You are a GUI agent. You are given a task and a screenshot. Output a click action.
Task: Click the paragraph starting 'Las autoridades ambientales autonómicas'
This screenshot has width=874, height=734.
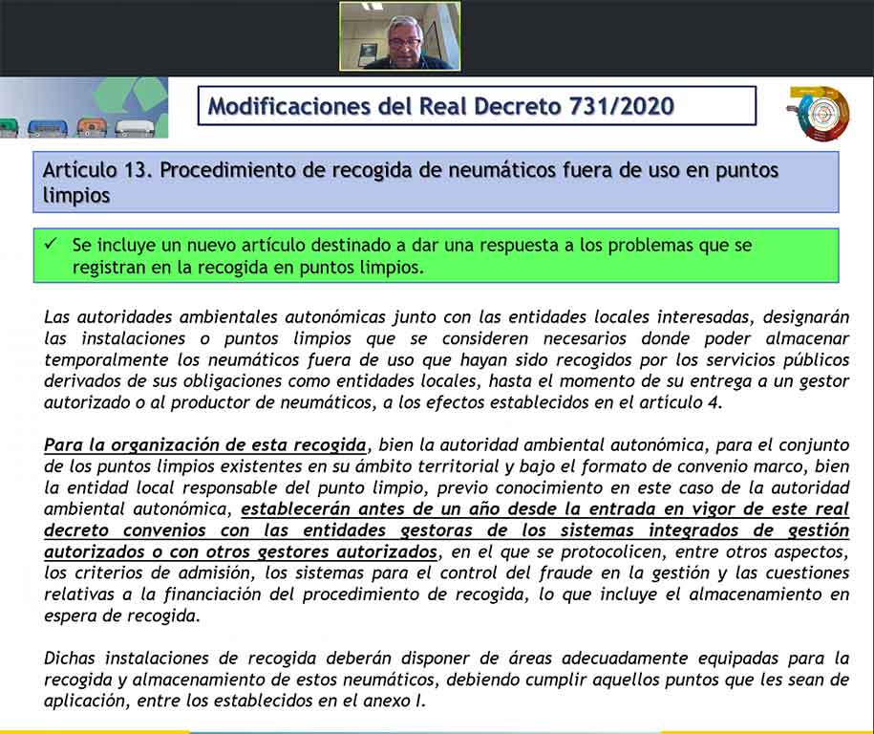point(446,359)
